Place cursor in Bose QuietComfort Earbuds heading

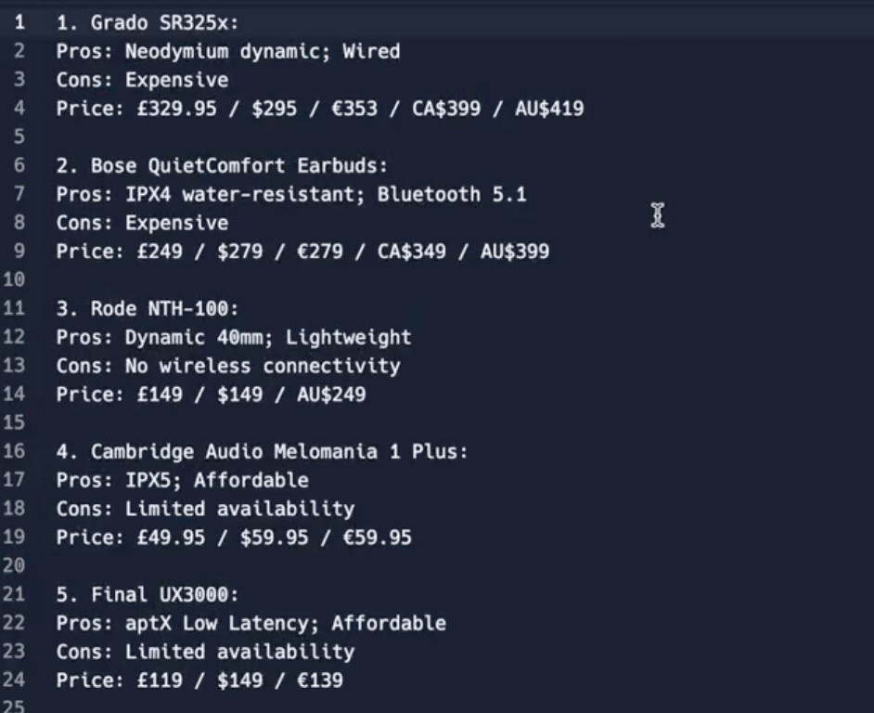pos(222,165)
